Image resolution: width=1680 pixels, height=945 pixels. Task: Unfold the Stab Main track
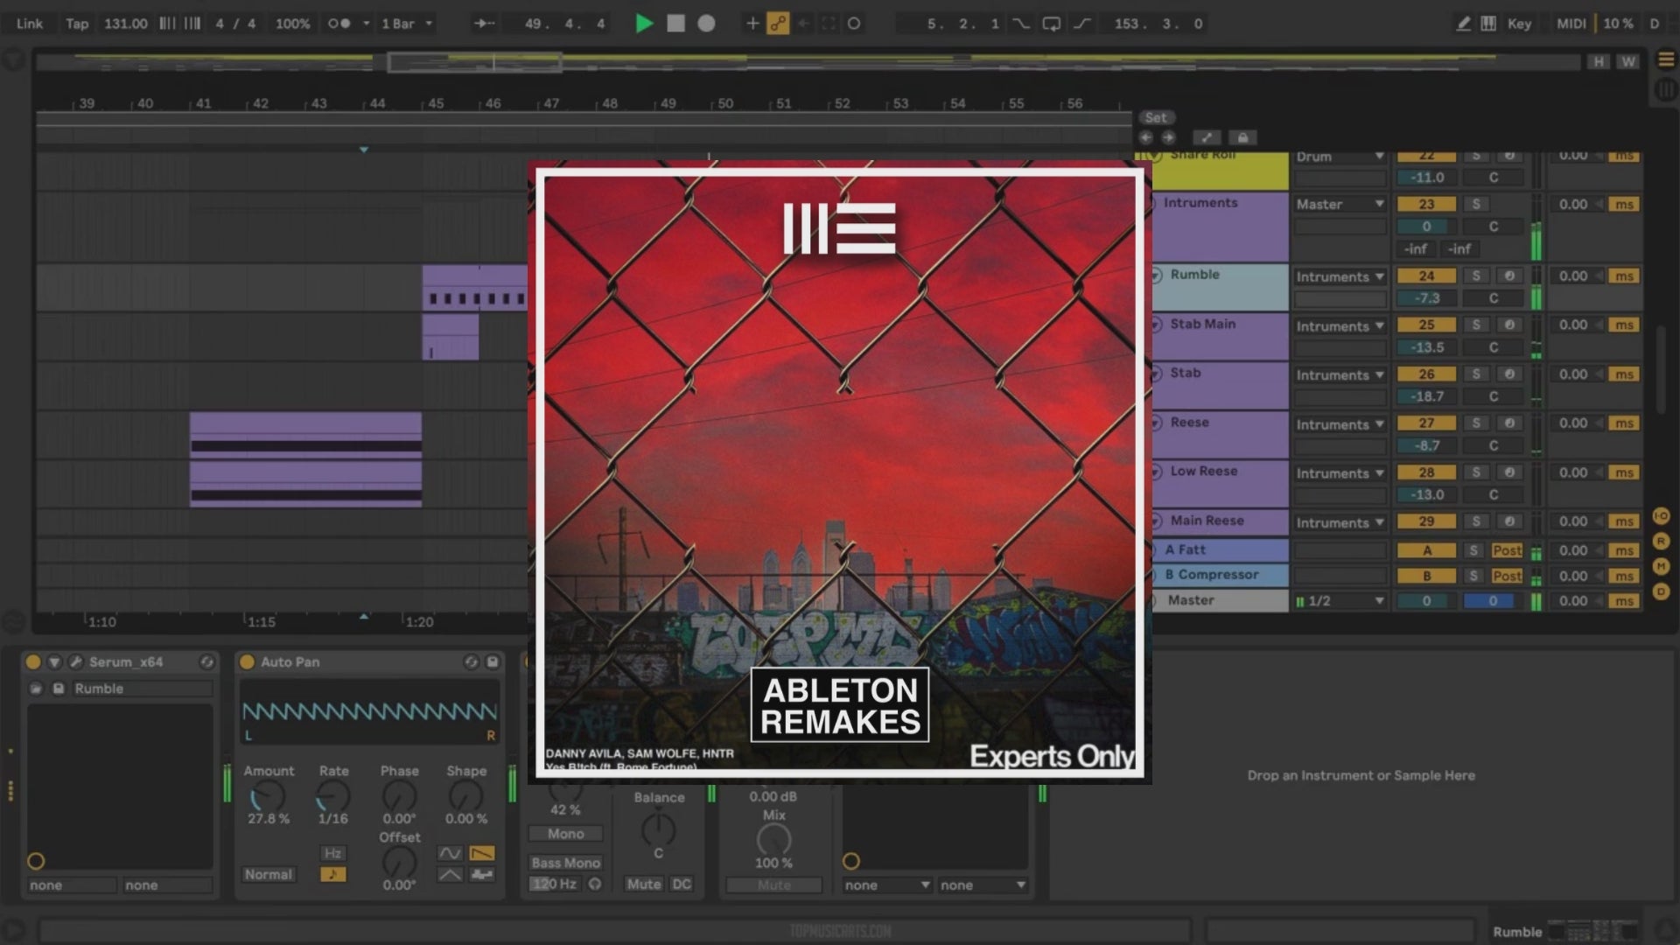[x=1155, y=324]
